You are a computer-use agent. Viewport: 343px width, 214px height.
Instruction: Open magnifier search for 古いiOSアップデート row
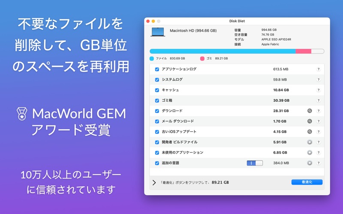pyautogui.click(x=310, y=132)
